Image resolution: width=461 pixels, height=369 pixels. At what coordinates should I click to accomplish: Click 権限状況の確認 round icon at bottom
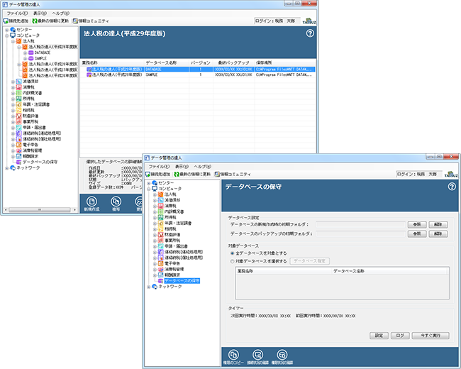(282, 355)
